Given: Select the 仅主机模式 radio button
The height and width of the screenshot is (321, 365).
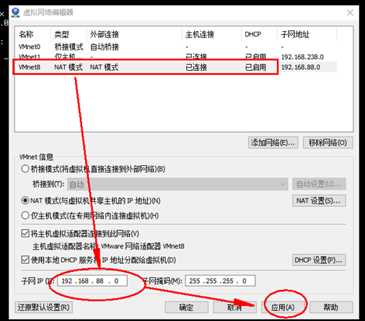Looking at the screenshot, I should tap(25, 216).
